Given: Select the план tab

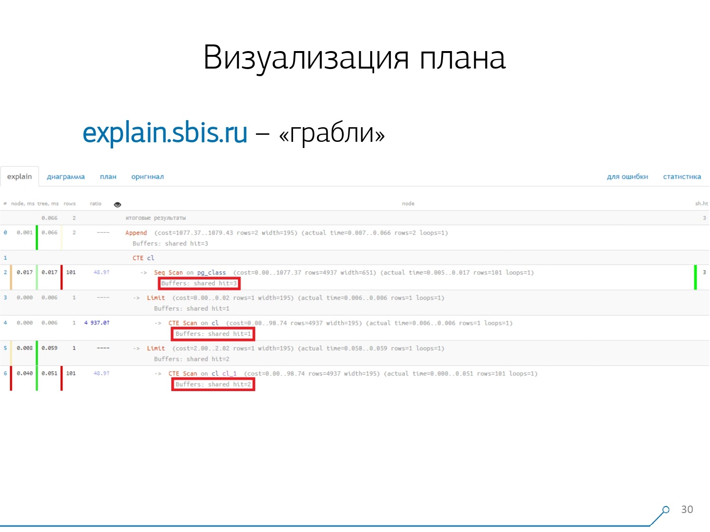Looking at the screenshot, I should pos(108,177).
